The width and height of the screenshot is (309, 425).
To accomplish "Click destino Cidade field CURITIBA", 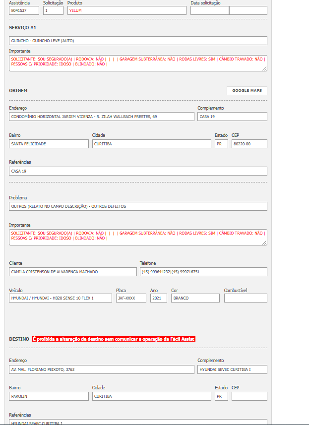I will click(x=151, y=396).
